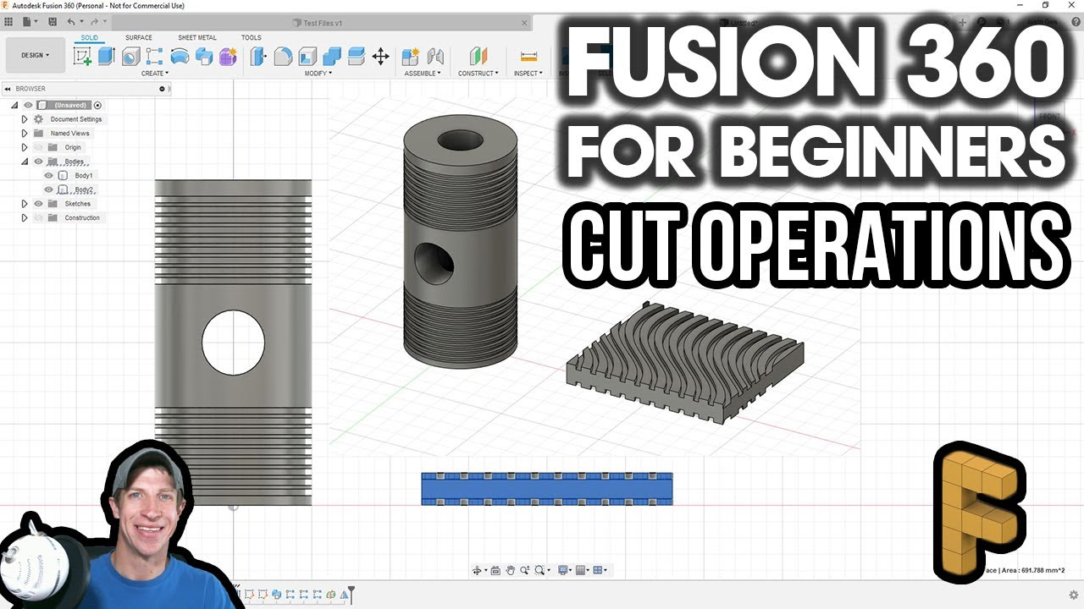Open the CREATE dropdown menu
1084x609 pixels.
[155, 74]
